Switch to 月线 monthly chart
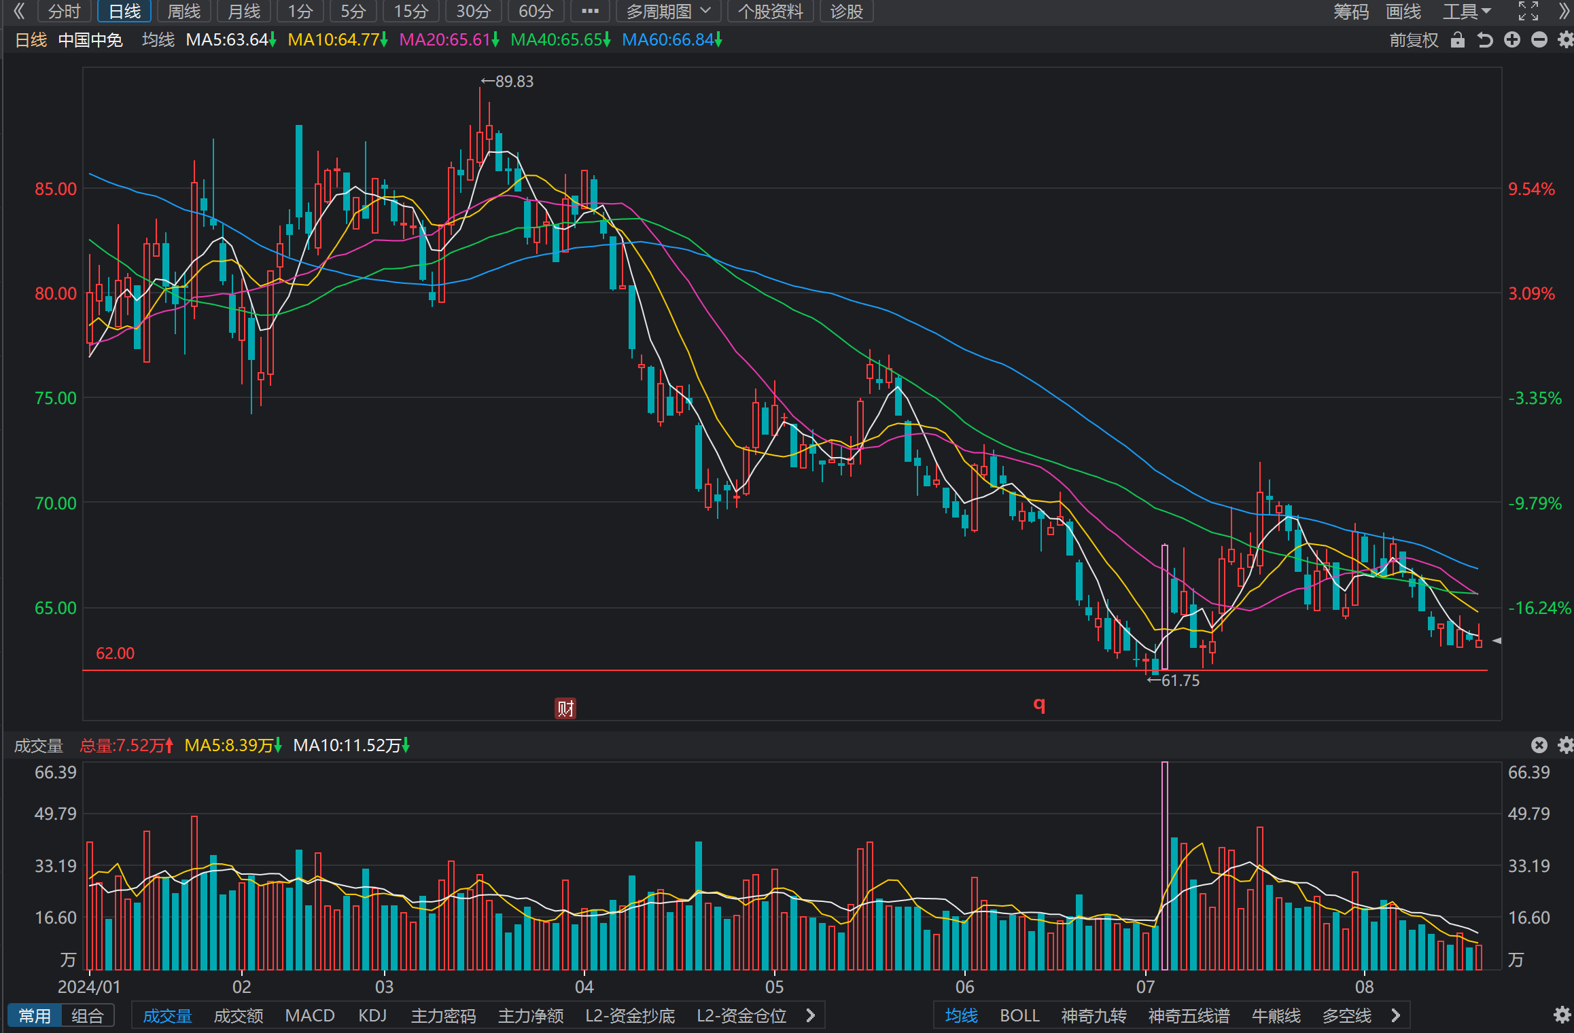 click(x=243, y=11)
